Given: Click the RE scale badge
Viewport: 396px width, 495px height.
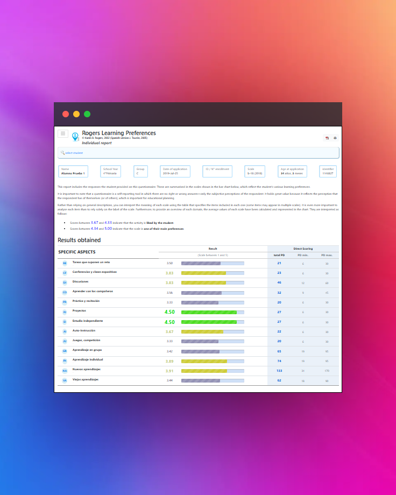Looking at the screenshot, I should coord(65,263).
